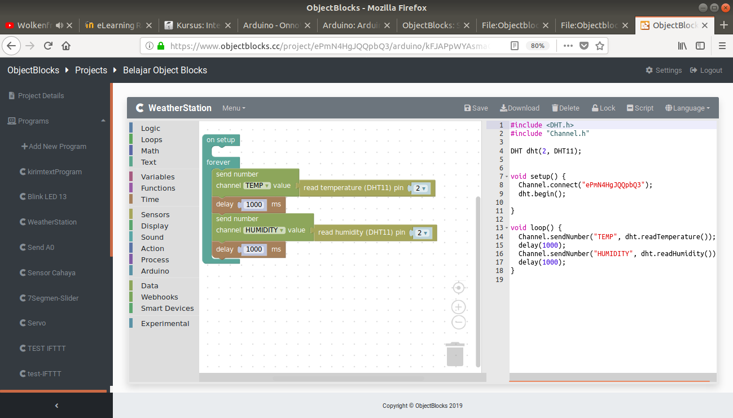The height and width of the screenshot is (418, 733).
Task: Bookmark this page with star icon
Action: (600, 46)
